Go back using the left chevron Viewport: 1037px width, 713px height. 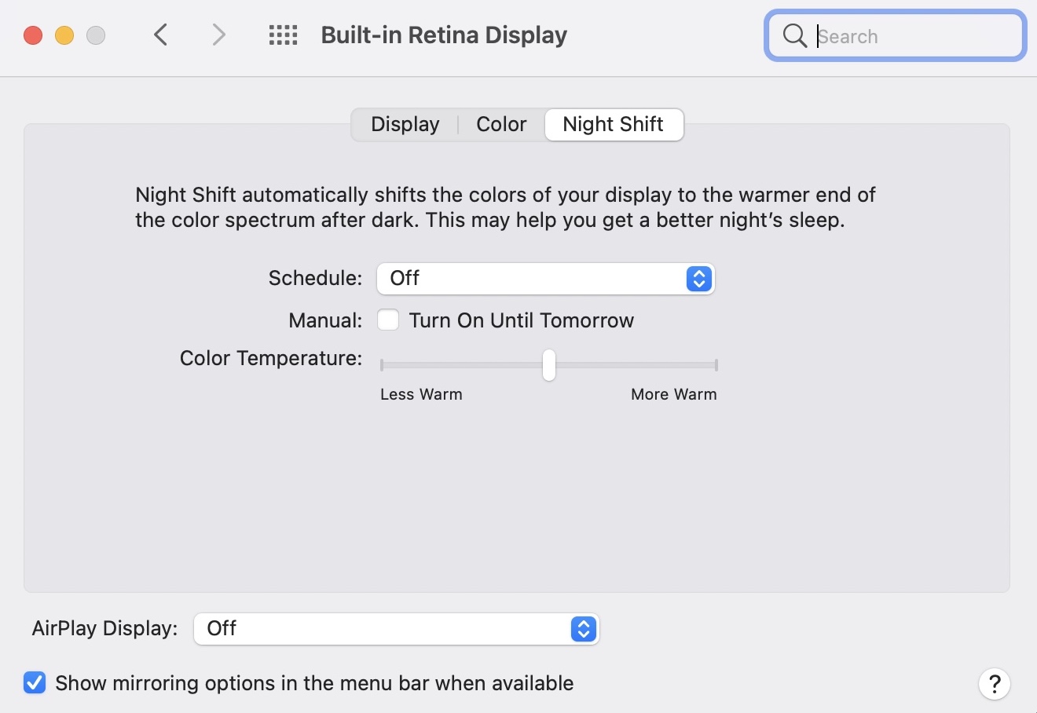161,35
